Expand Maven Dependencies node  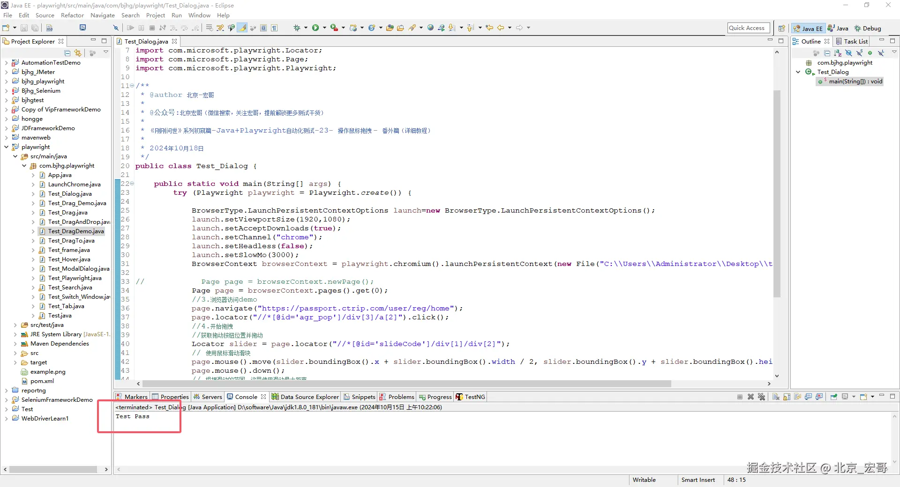point(15,344)
